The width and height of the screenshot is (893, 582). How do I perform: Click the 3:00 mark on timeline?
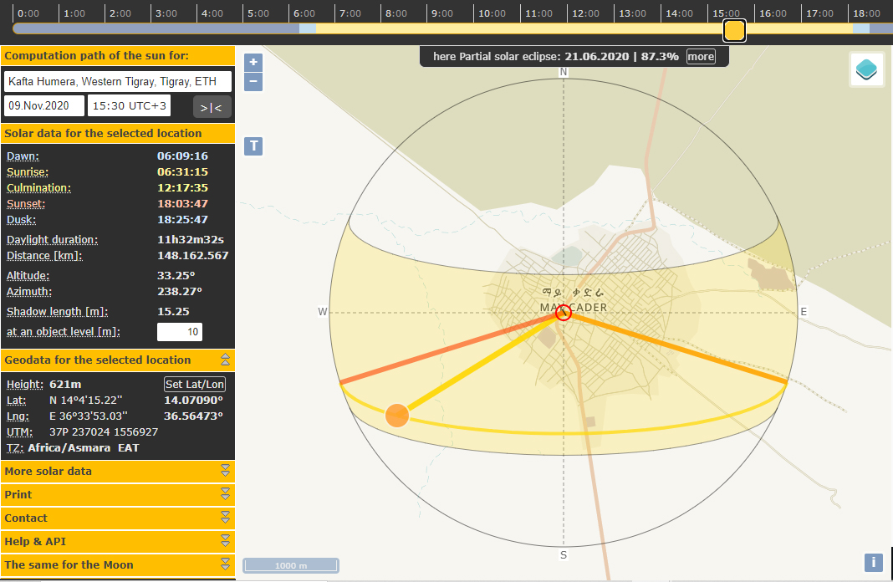pos(166,13)
